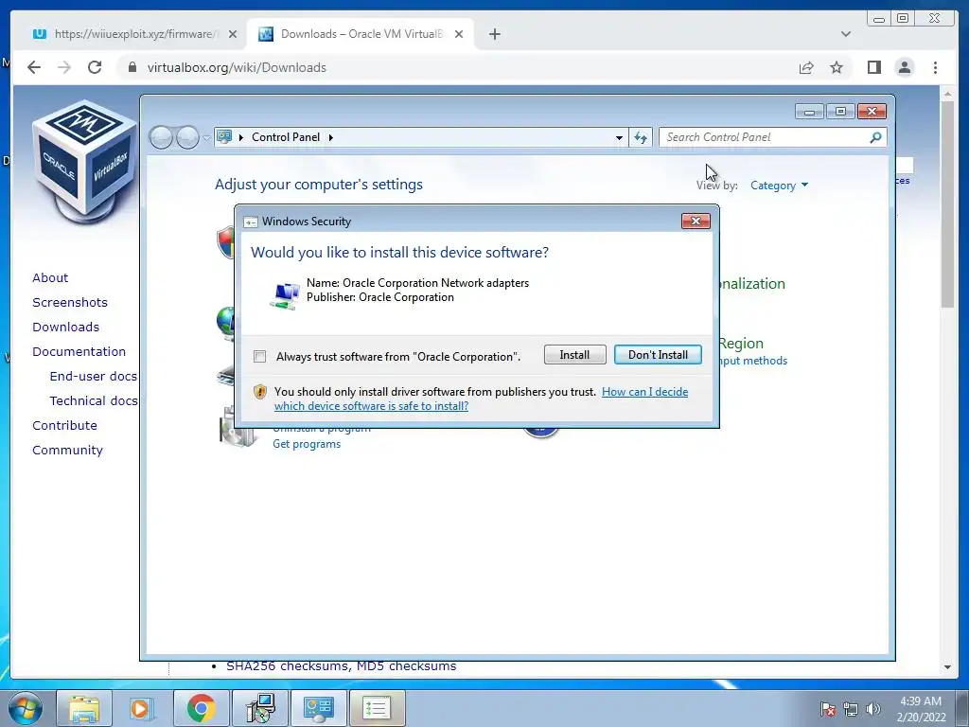Open the End-user docs link
This screenshot has width=969, height=727.
(94, 376)
